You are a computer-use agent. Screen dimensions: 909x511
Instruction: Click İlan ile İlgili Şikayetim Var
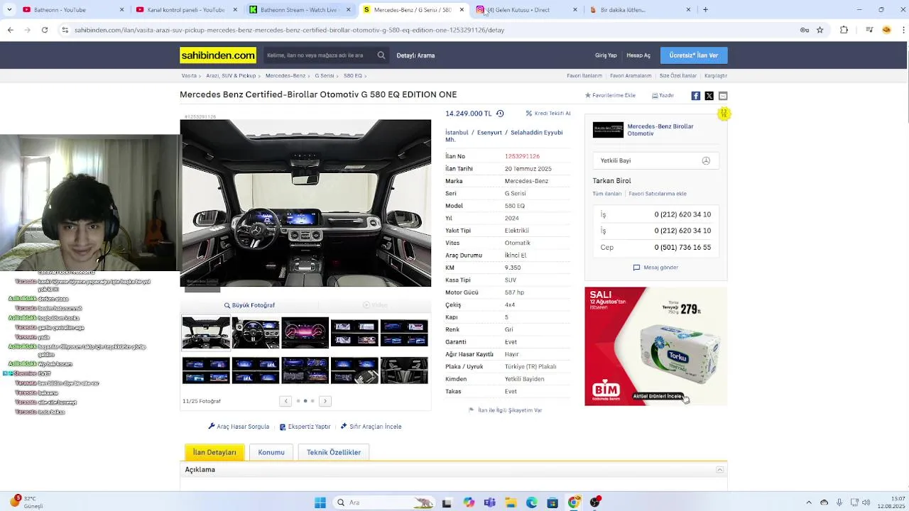(x=505, y=410)
